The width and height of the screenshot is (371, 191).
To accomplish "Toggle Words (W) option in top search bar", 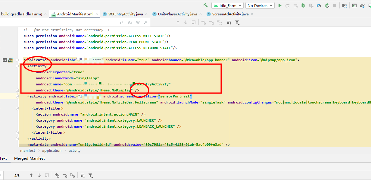I will point(138,22).
